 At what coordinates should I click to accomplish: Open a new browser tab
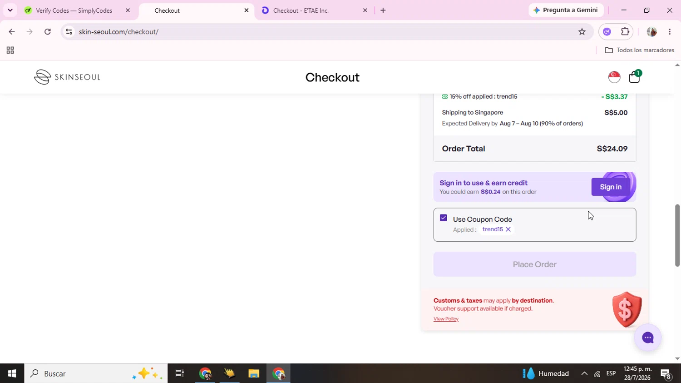click(383, 10)
